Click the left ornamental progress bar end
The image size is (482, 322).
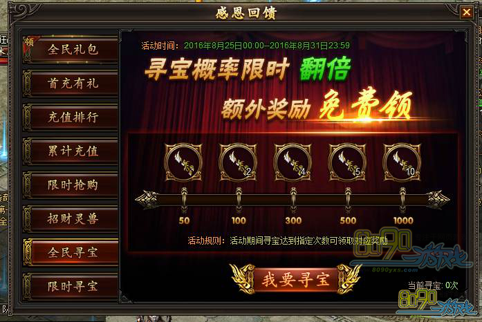(x=147, y=200)
